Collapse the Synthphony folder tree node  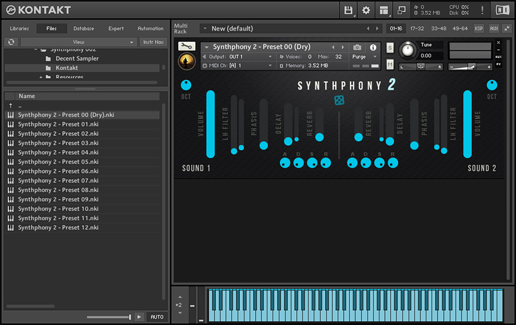(35, 50)
